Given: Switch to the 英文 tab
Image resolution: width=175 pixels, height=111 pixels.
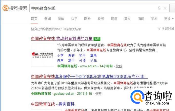Looking at the screenshot, I should click(x=128, y=19).
